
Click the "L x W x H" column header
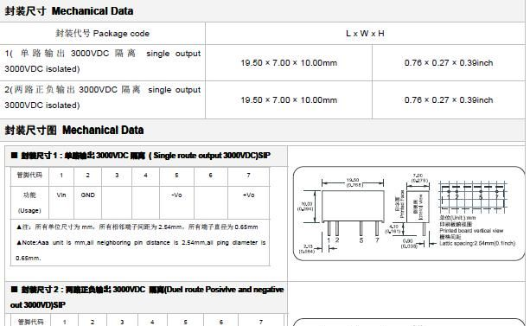[x=365, y=34]
